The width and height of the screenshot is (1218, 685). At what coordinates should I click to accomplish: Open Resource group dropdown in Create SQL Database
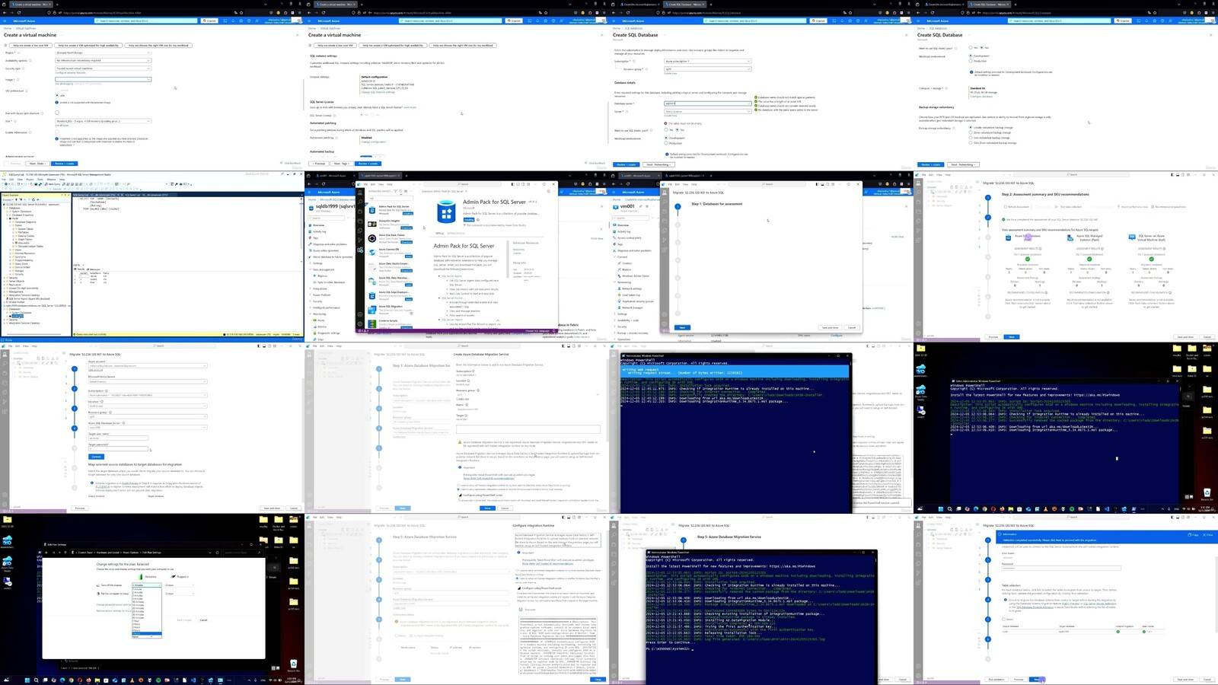click(x=707, y=68)
